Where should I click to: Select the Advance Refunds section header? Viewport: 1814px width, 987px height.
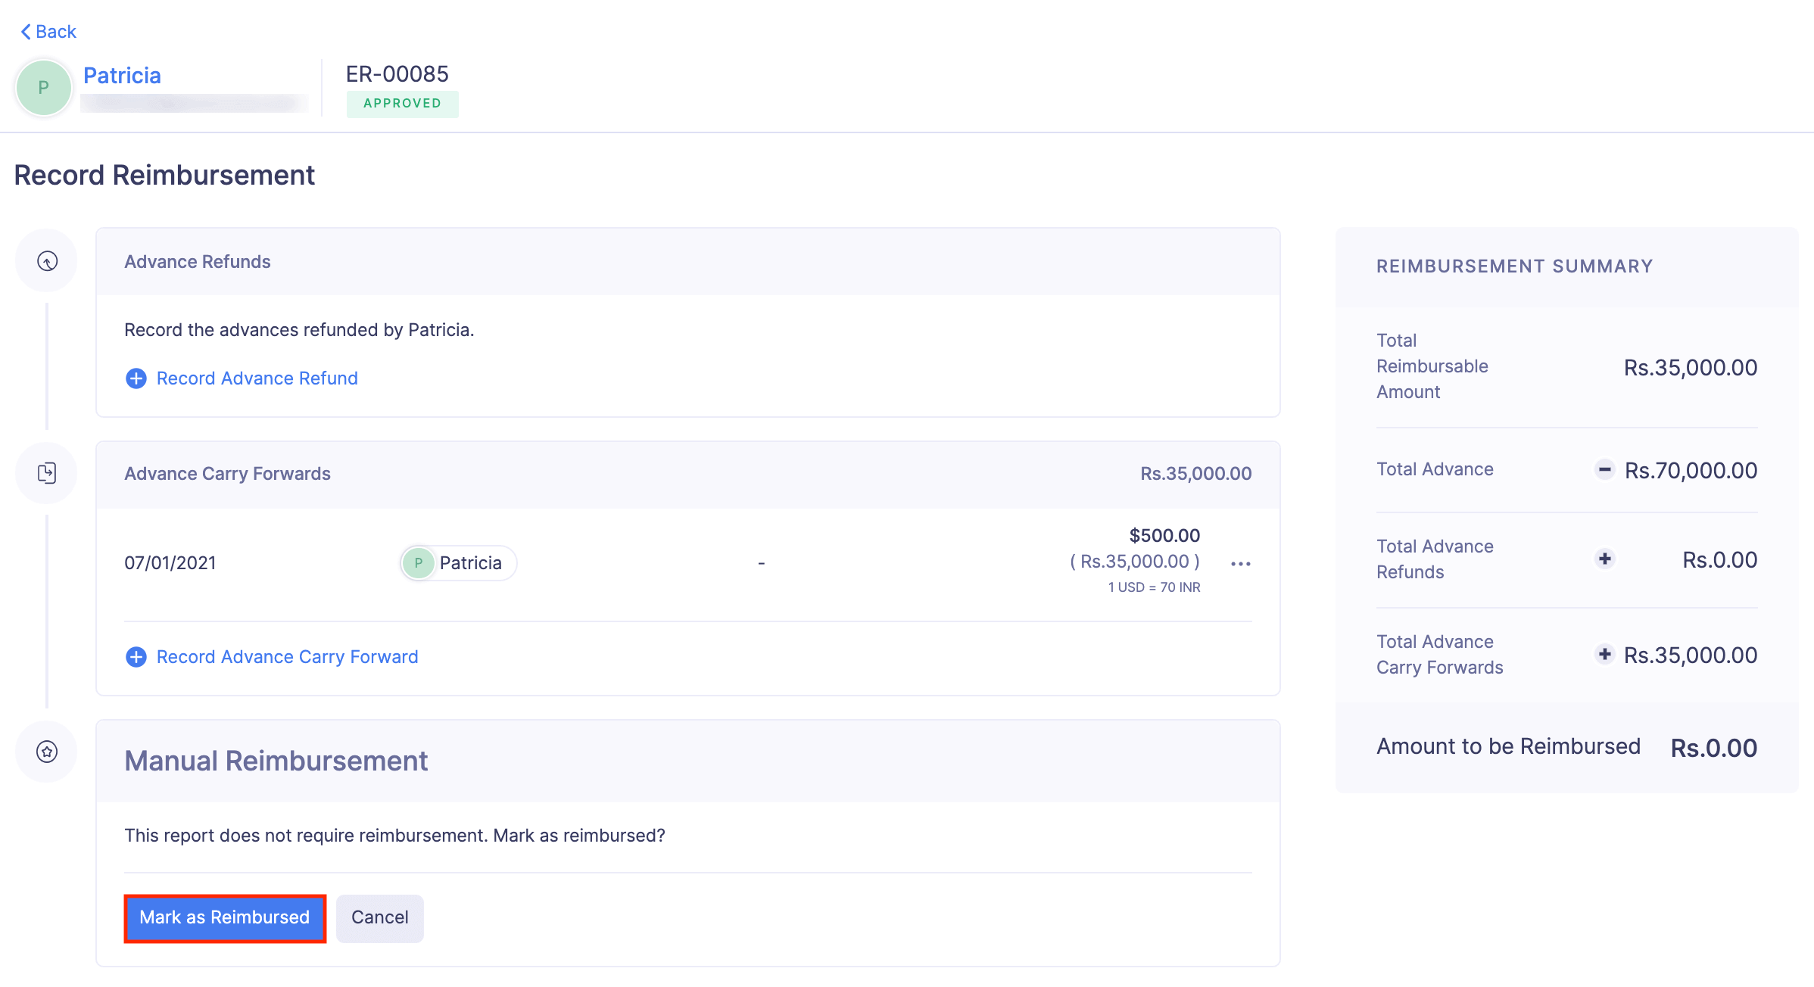(197, 261)
